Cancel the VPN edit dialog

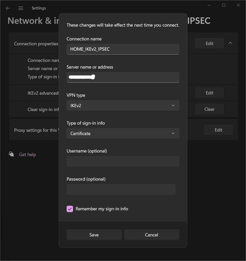point(151,235)
